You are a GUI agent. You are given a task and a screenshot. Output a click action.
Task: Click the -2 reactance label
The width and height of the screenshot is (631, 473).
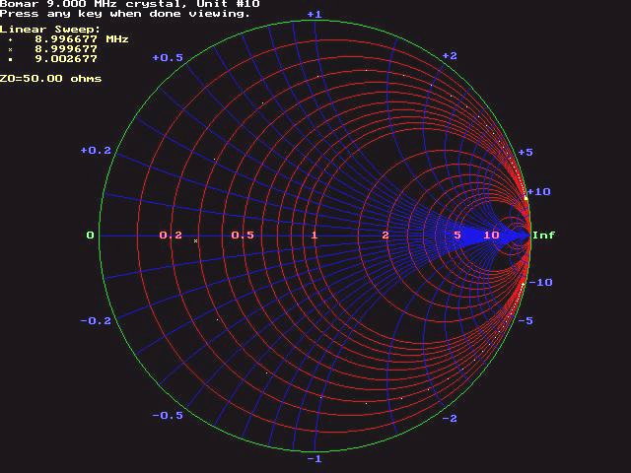point(449,419)
